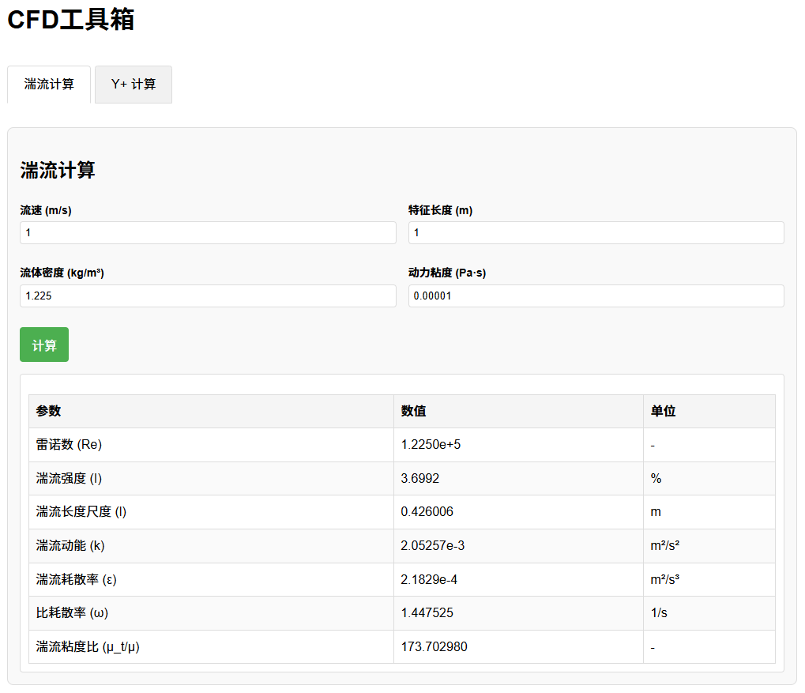
Task: Click the 流体密度 input field
Action: (x=208, y=296)
